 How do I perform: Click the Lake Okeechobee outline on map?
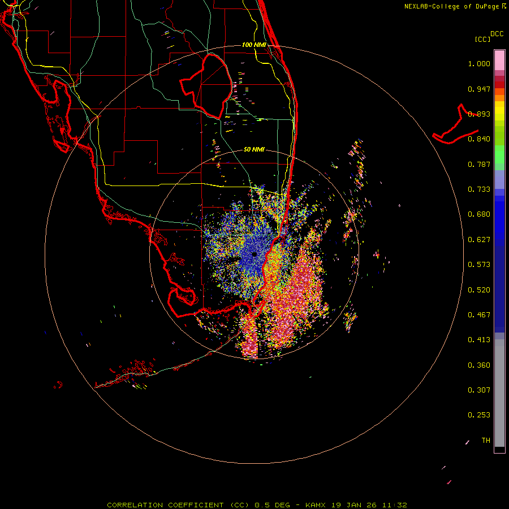tap(206, 86)
